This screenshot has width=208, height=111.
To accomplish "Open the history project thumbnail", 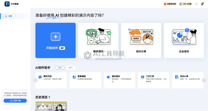I will pos(51,106).
